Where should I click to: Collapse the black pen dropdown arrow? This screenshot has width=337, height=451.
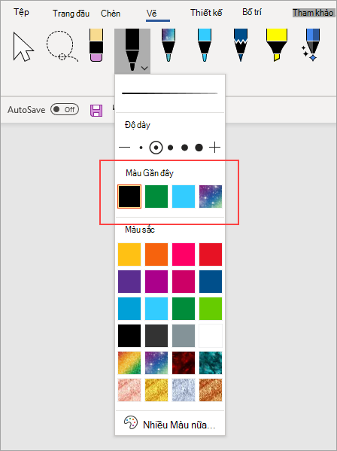point(144,69)
